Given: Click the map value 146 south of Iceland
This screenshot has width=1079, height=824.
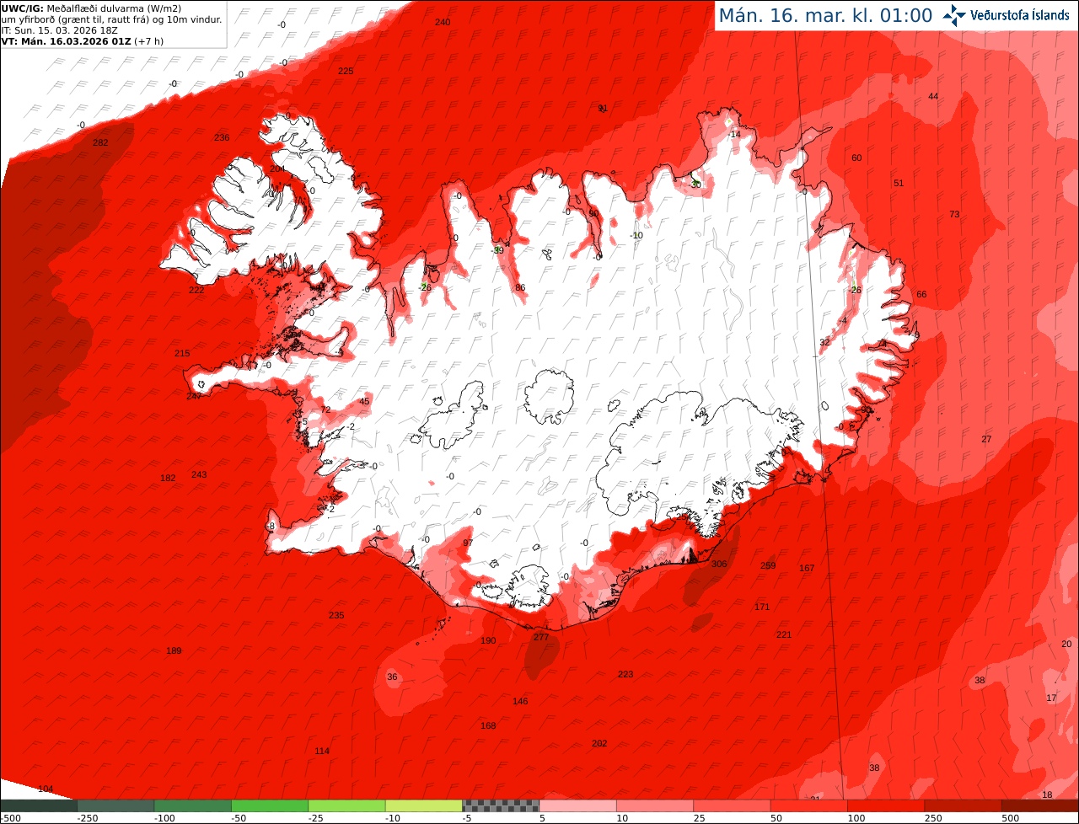Looking at the screenshot, I should [x=520, y=701].
